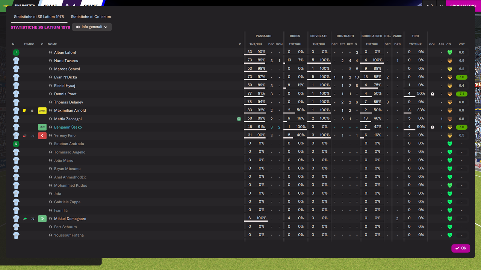Viewport: 481px width, 270px height.
Task: Click the SCIVOLATE column group header
Action: coord(319,36)
